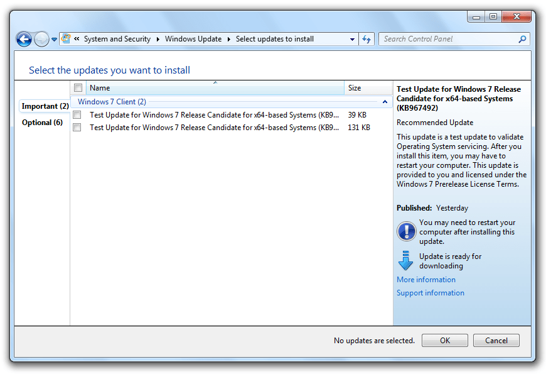Sort the list by the Size column
546x374 pixels.
tap(368, 88)
